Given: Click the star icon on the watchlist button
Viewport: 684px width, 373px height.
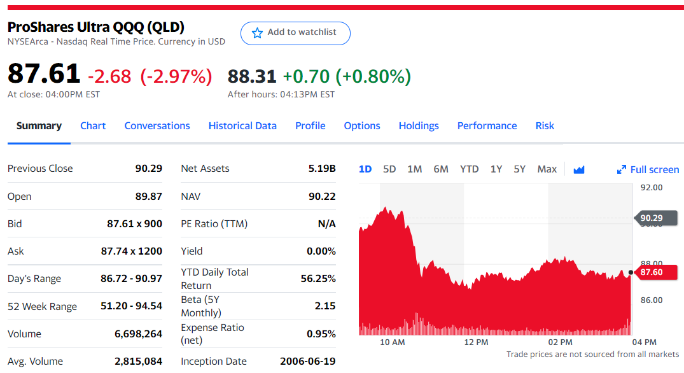Looking at the screenshot, I should (257, 32).
